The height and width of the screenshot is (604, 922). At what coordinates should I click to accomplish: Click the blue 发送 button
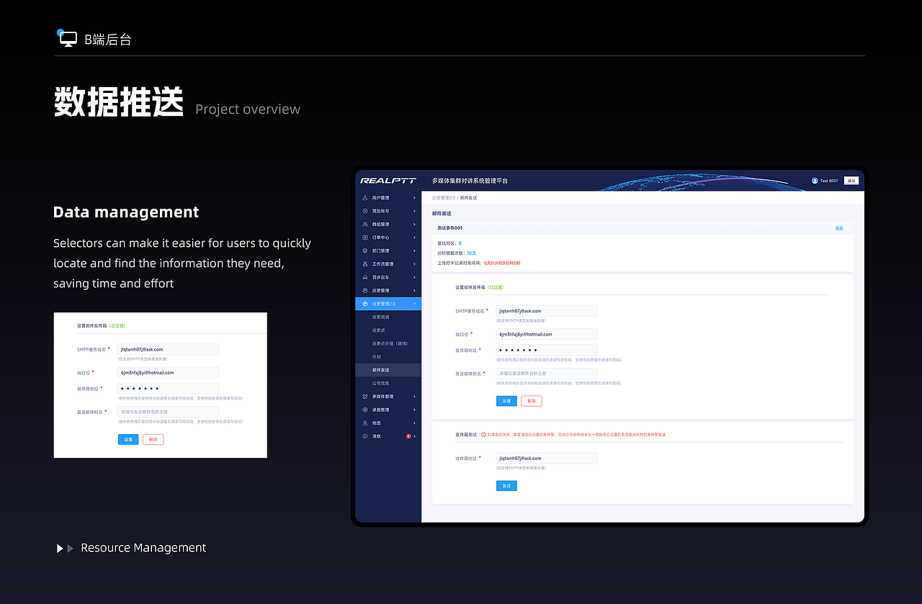506,486
